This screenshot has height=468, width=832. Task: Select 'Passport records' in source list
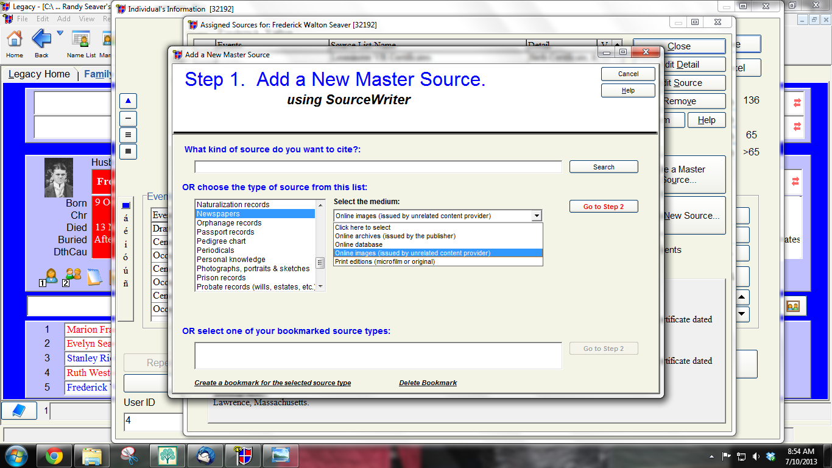tap(255, 232)
